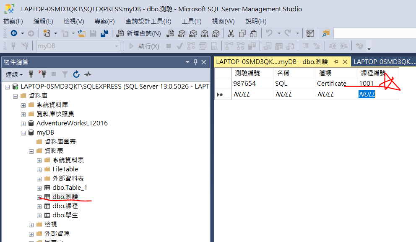Screen dimensions: 416x242
Task: Click the Activity Monitor pulse icon
Action: coord(88,74)
